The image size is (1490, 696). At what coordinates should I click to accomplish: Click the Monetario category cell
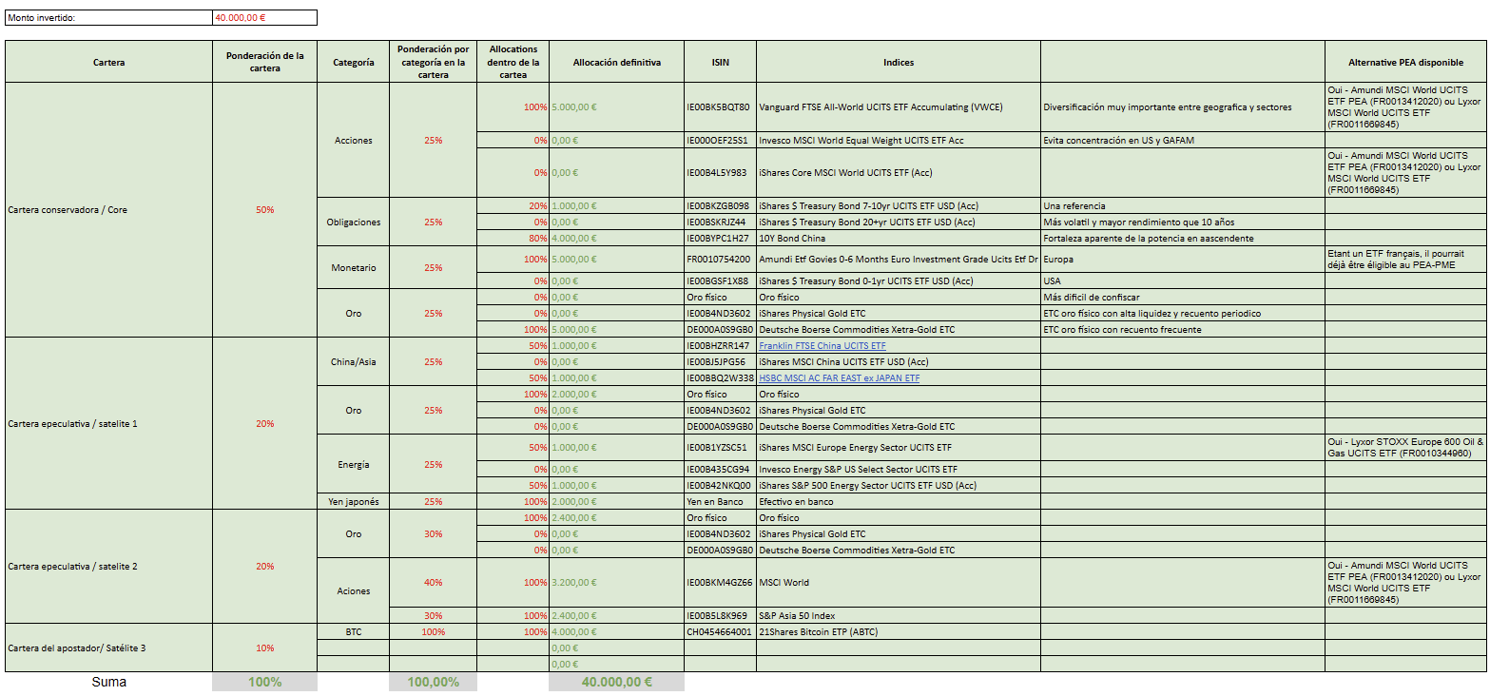tap(353, 268)
